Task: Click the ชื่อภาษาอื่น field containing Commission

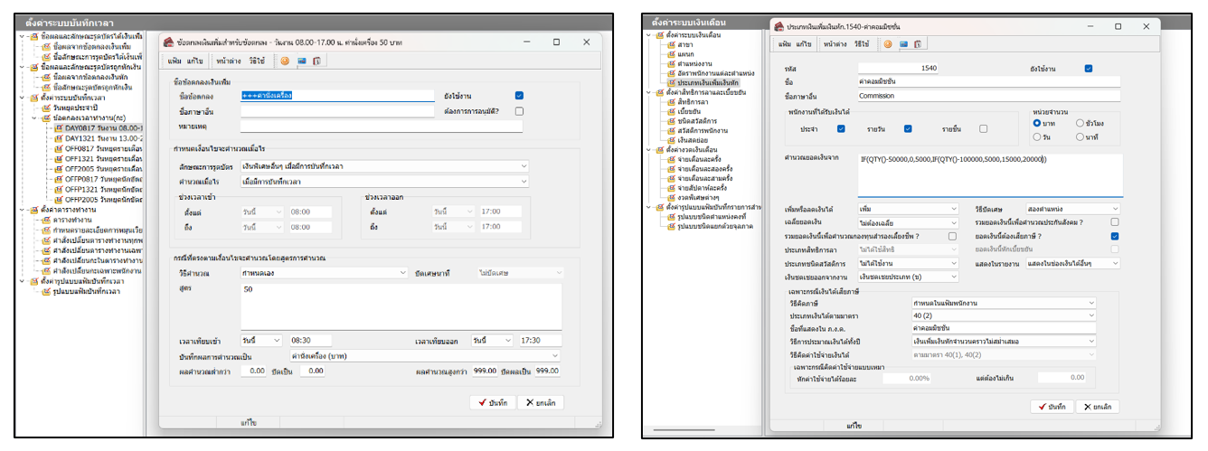Action: [x=977, y=94]
